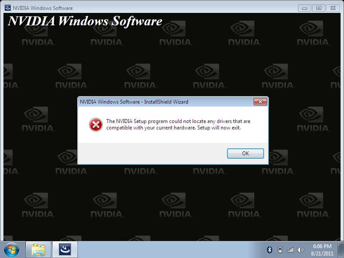Open the network signal tray icon

pos(290,250)
